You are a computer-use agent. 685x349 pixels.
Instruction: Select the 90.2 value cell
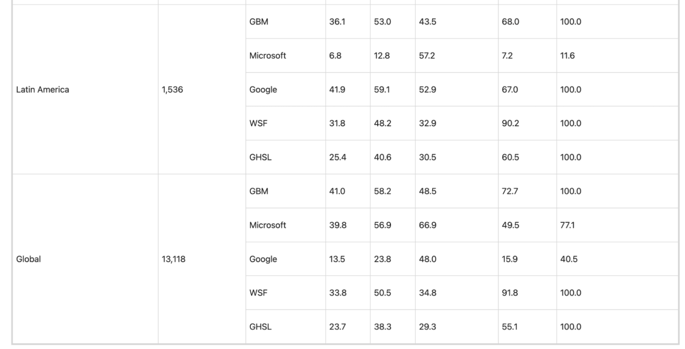point(510,123)
